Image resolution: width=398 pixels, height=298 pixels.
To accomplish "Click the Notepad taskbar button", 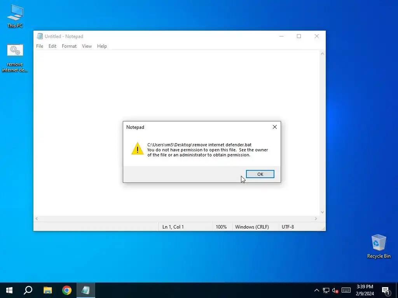I will coord(86,290).
